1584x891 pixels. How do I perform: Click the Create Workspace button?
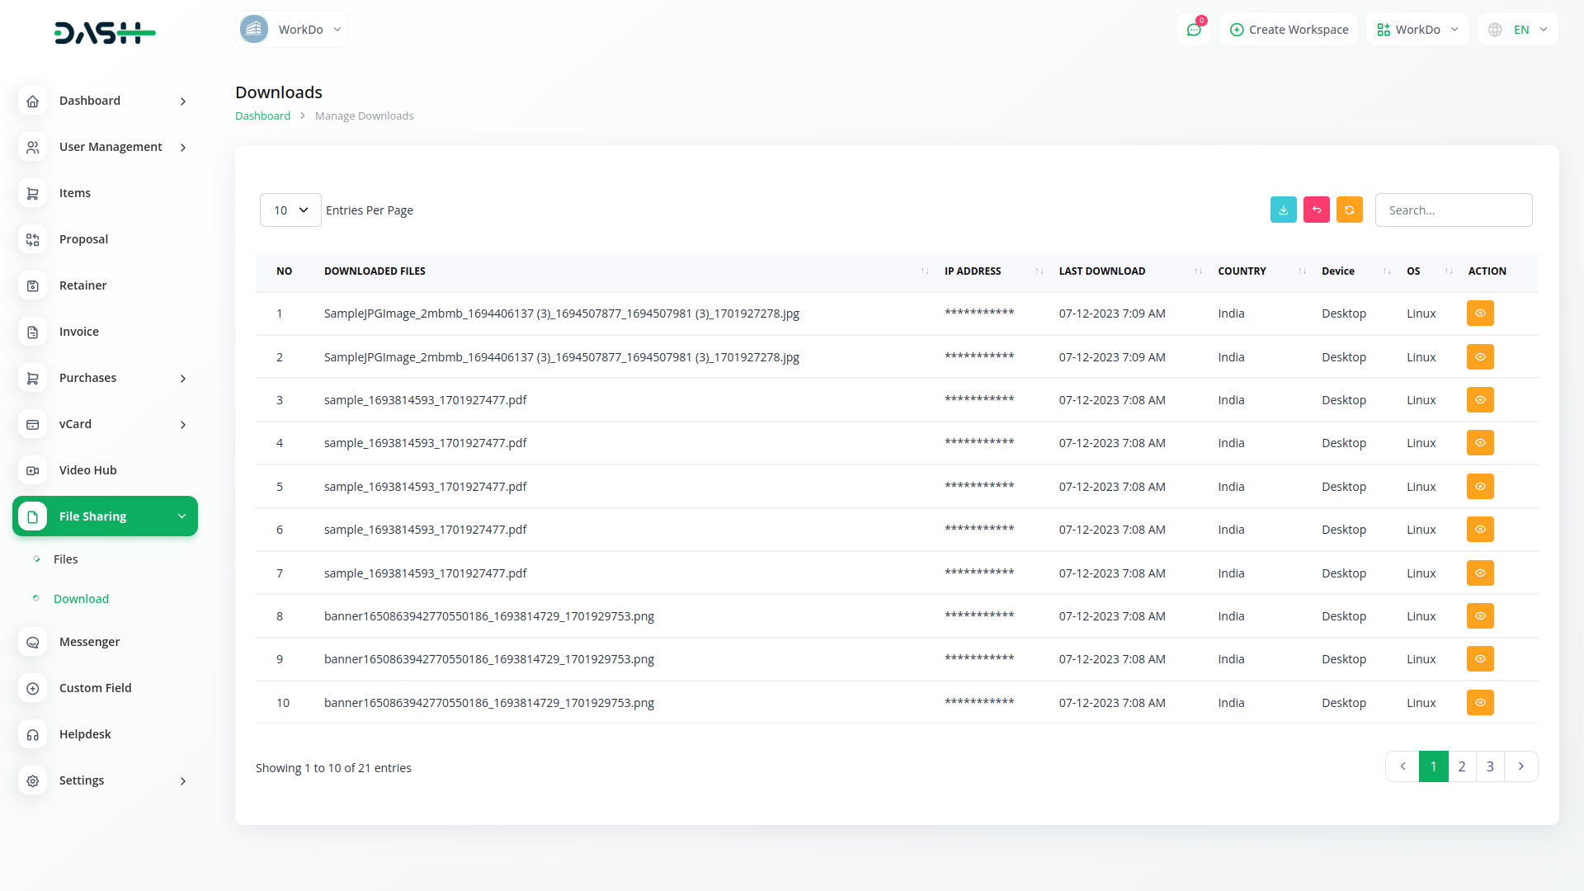pyautogui.click(x=1289, y=30)
